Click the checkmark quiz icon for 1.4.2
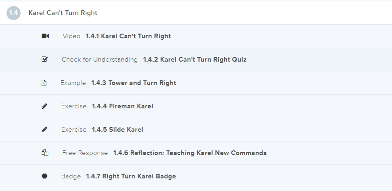The width and height of the screenshot is (392, 191). (x=45, y=60)
